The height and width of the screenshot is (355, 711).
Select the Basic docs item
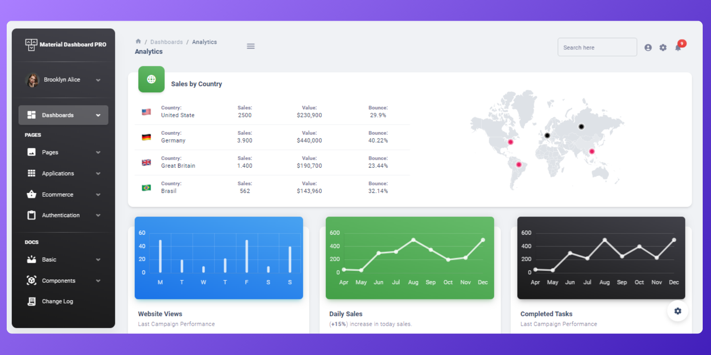point(63,260)
